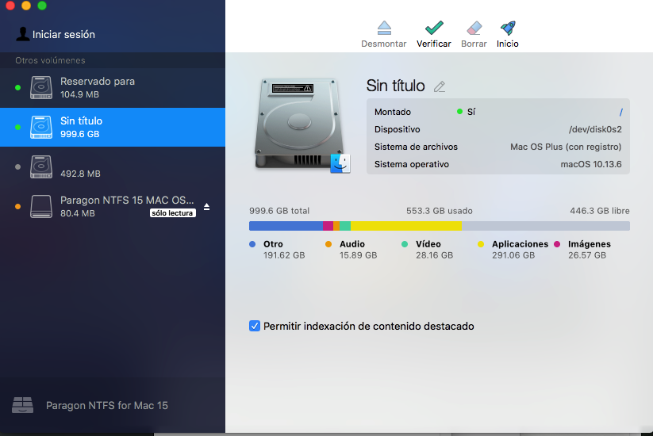Screen dimensions: 653x436
Task: Click the Aplicaciones 291.06 GB value
Action: (513, 255)
